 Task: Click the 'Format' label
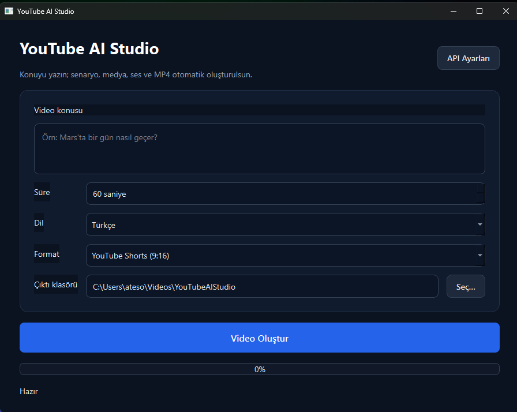click(47, 254)
